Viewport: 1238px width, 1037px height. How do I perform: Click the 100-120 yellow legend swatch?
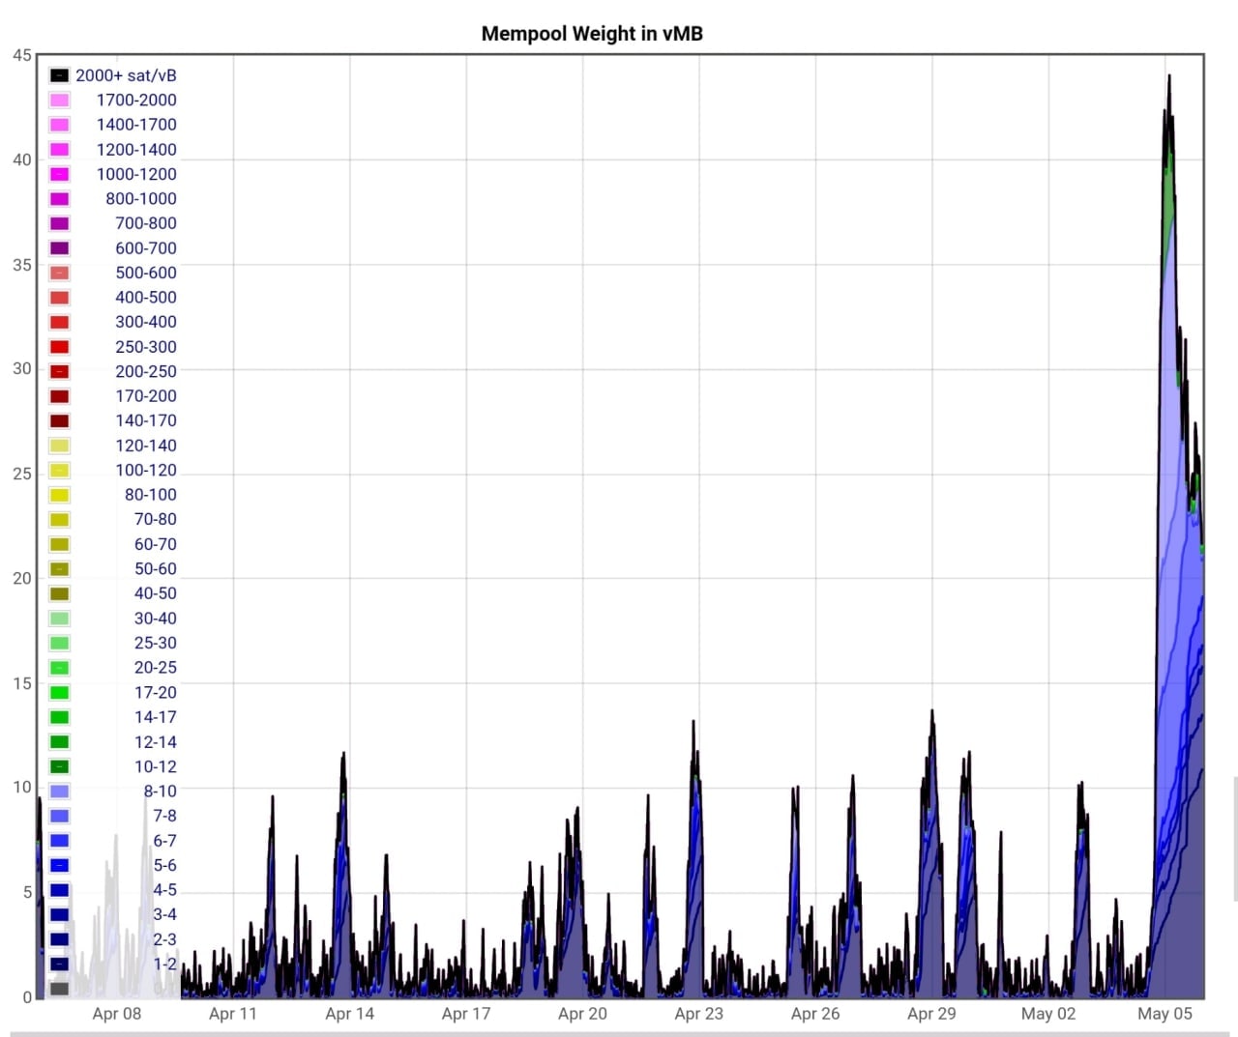(59, 471)
